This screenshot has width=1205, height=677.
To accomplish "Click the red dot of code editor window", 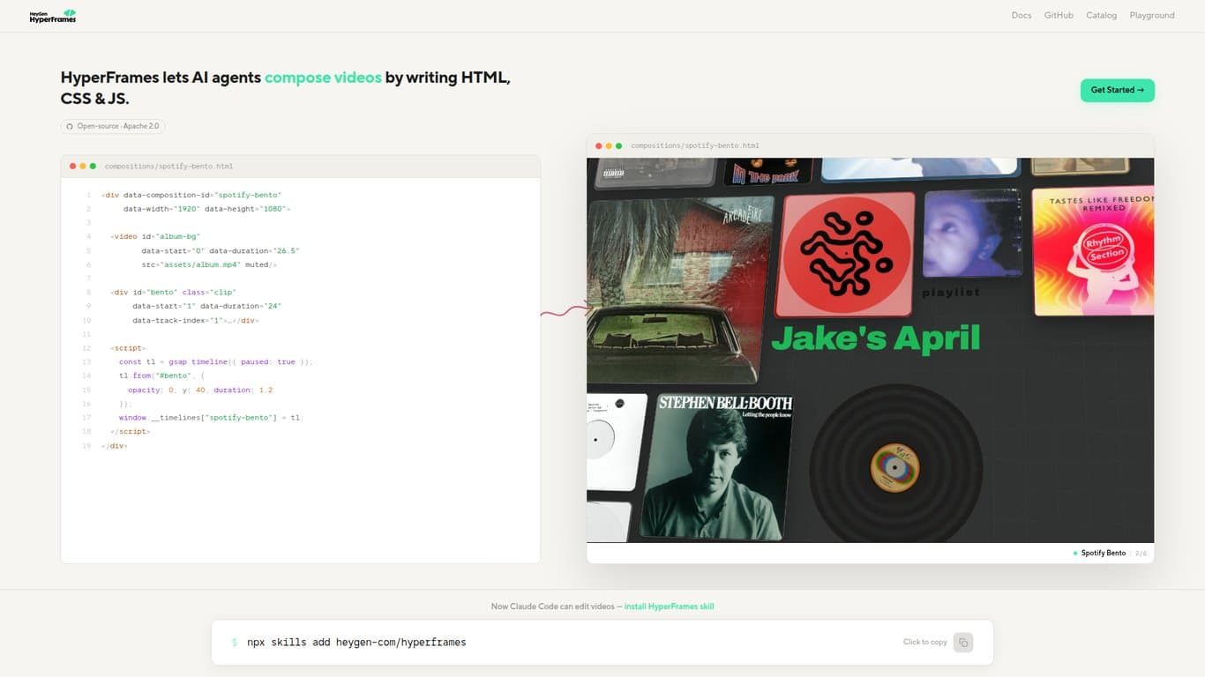I will (73, 166).
